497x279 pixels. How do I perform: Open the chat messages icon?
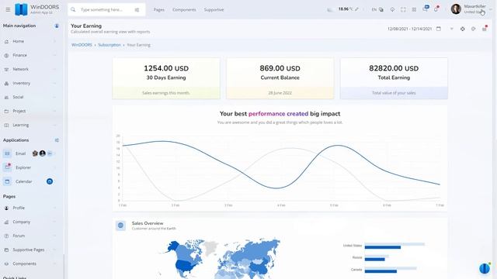[426, 9]
